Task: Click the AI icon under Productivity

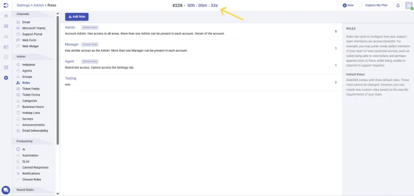Action: click(18, 149)
